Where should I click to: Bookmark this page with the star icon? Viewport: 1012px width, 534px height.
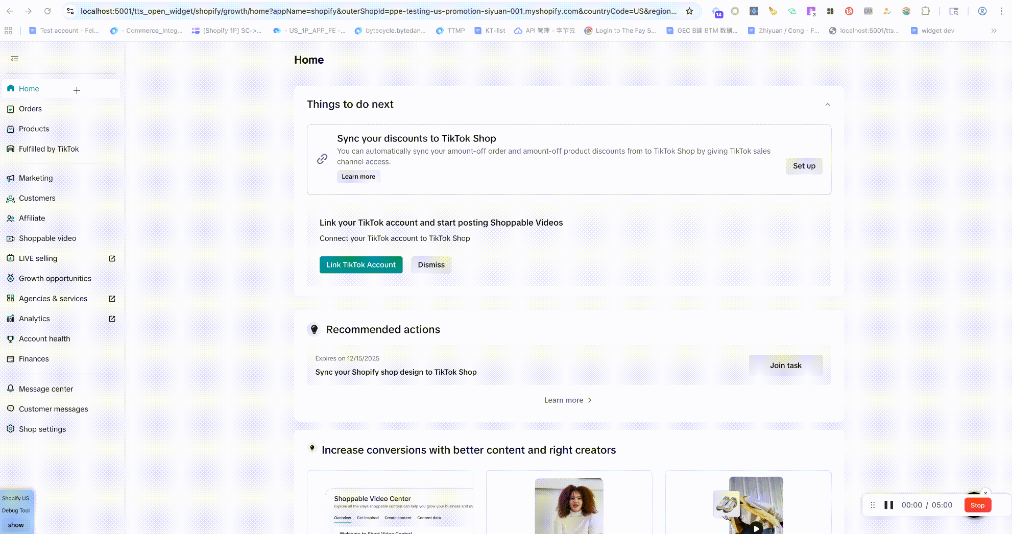pyautogui.click(x=689, y=11)
